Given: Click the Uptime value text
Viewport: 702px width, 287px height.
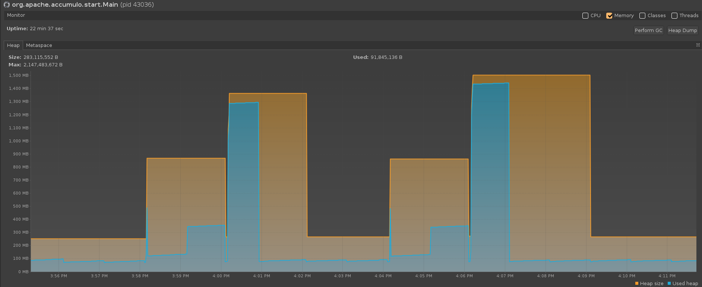Looking at the screenshot, I should pos(46,29).
